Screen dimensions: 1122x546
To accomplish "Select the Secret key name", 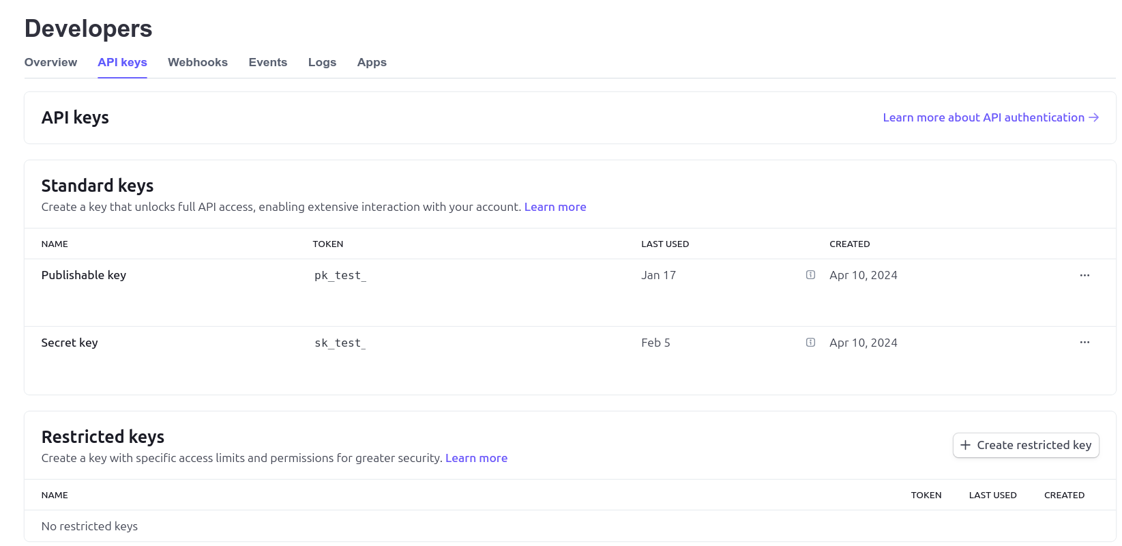I will click(x=69, y=343).
